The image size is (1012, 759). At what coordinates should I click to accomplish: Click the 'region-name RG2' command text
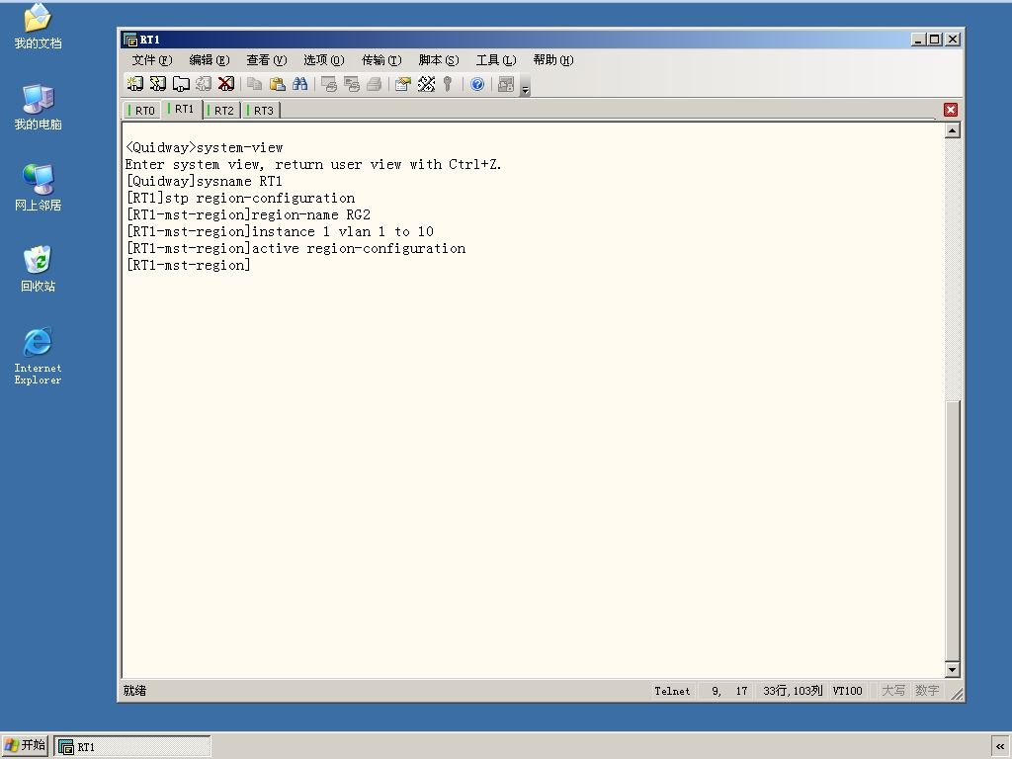click(311, 214)
